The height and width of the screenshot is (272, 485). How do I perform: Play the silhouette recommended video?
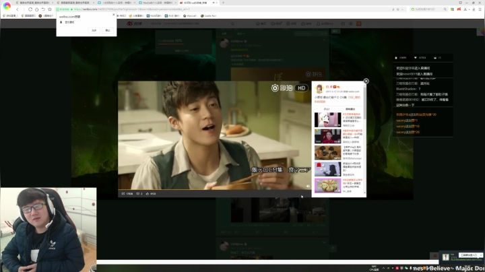[327, 169]
